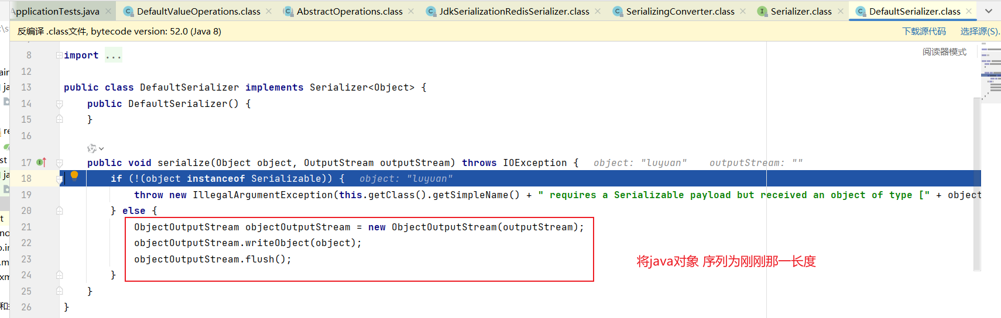Click the class file icon on DefaultSerializer.class tab
The image size is (1001, 318).
[861, 11]
